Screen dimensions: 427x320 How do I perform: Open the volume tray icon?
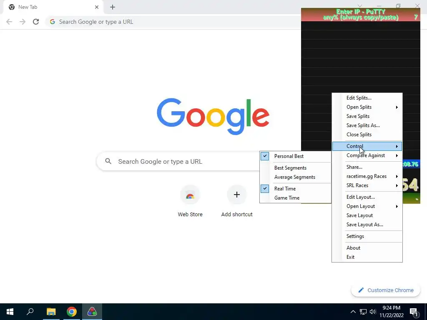[x=373, y=312]
